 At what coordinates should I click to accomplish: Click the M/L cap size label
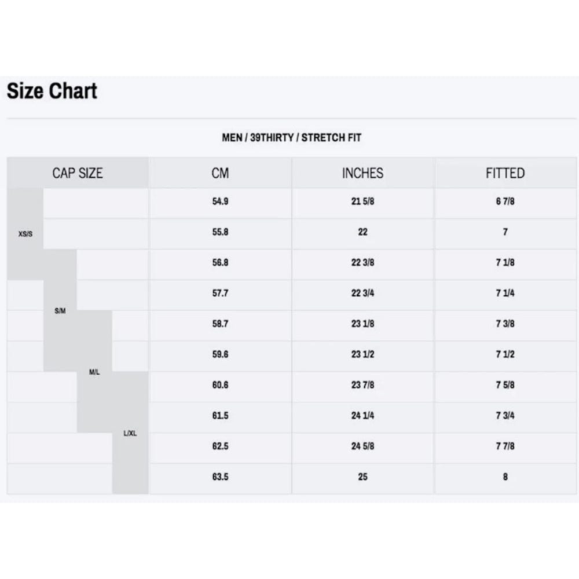pyautogui.click(x=94, y=372)
